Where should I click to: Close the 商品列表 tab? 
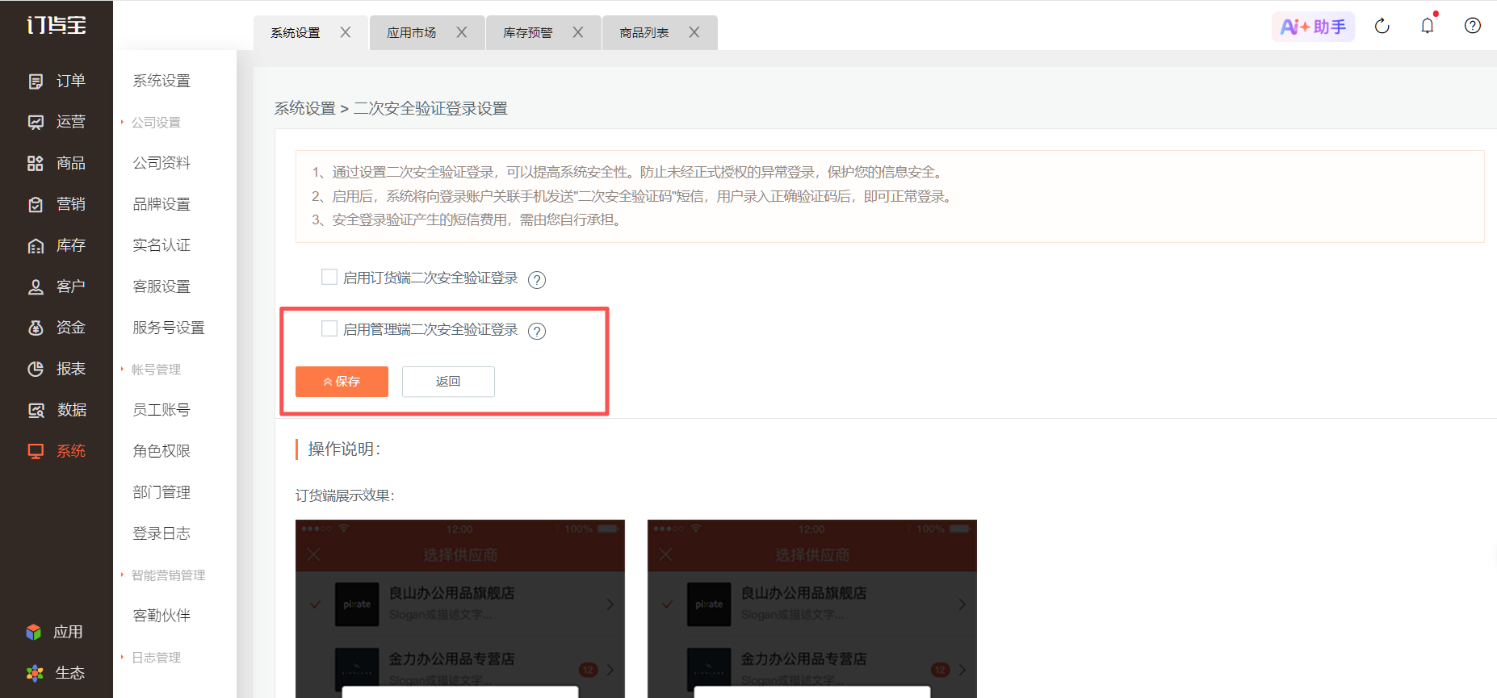click(x=694, y=32)
